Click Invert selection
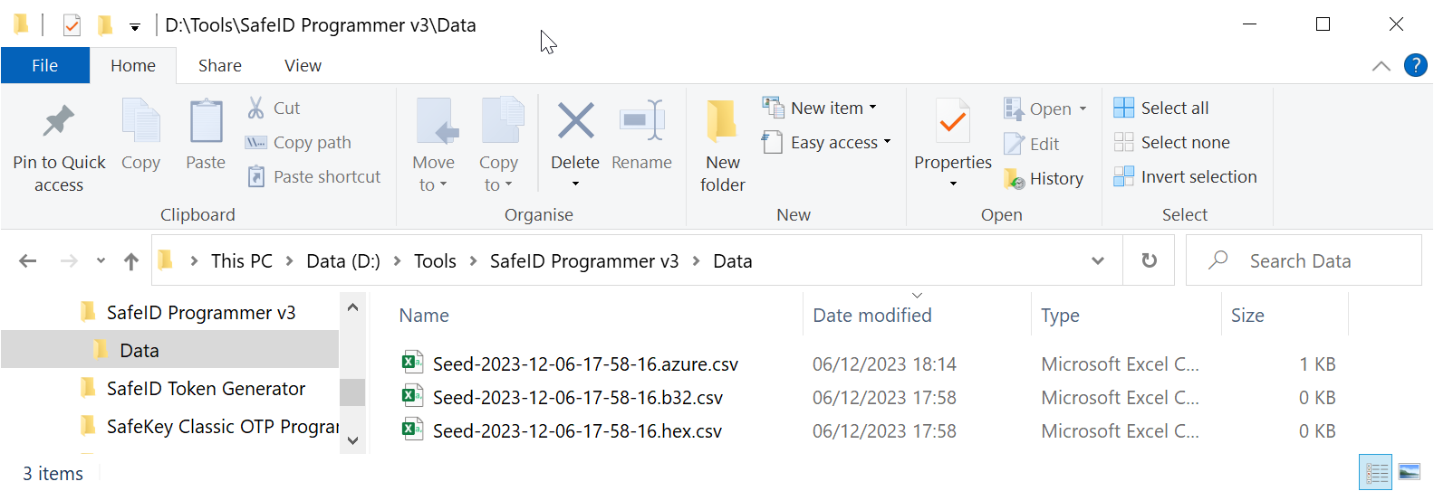The height and width of the screenshot is (491, 1434). 1198,177
